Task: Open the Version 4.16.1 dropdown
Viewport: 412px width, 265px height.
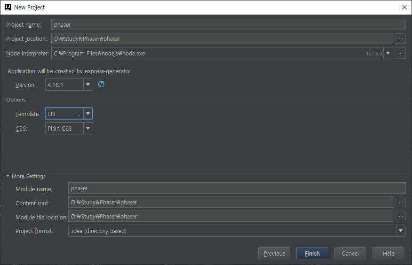Action: coord(88,85)
